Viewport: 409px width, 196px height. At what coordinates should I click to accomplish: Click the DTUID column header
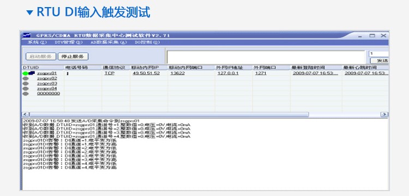click(x=43, y=68)
